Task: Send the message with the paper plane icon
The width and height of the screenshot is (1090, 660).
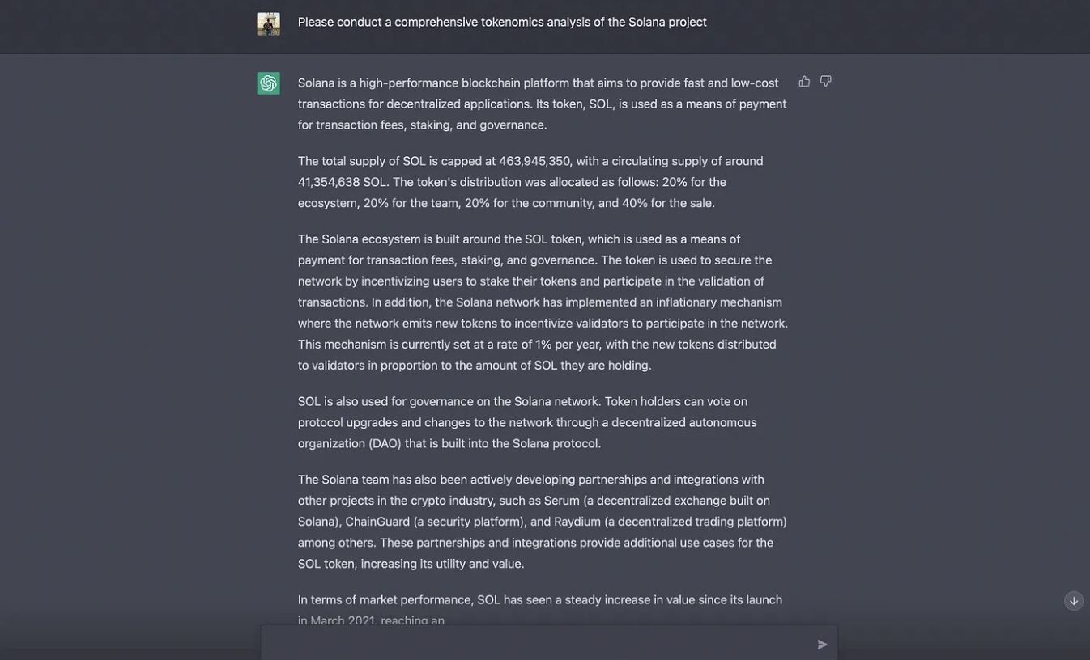Action: (823, 645)
